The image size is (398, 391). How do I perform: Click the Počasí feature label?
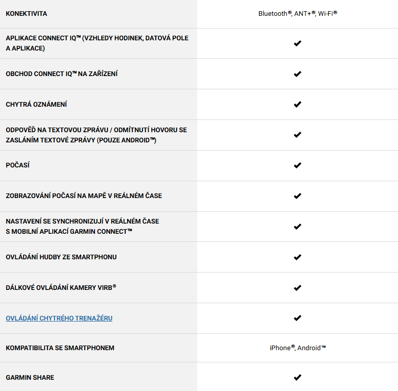17,165
